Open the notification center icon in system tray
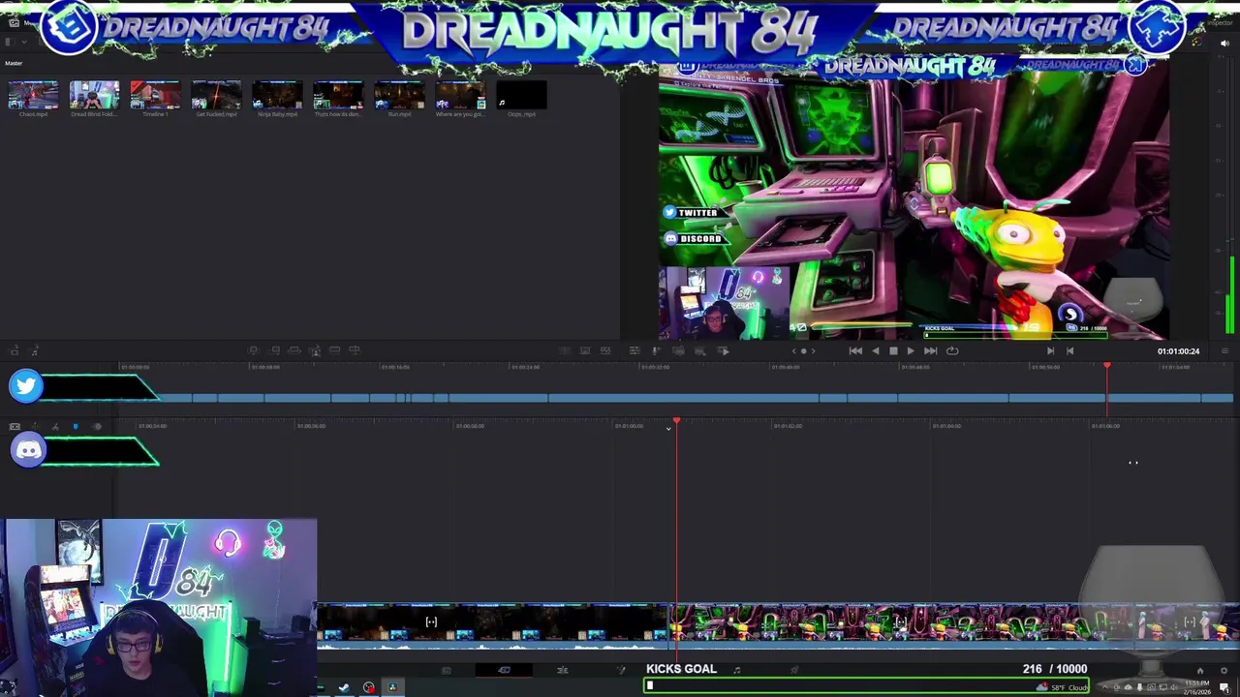The width and height of the screenshot is (1240, 697). click(1224, 687)
